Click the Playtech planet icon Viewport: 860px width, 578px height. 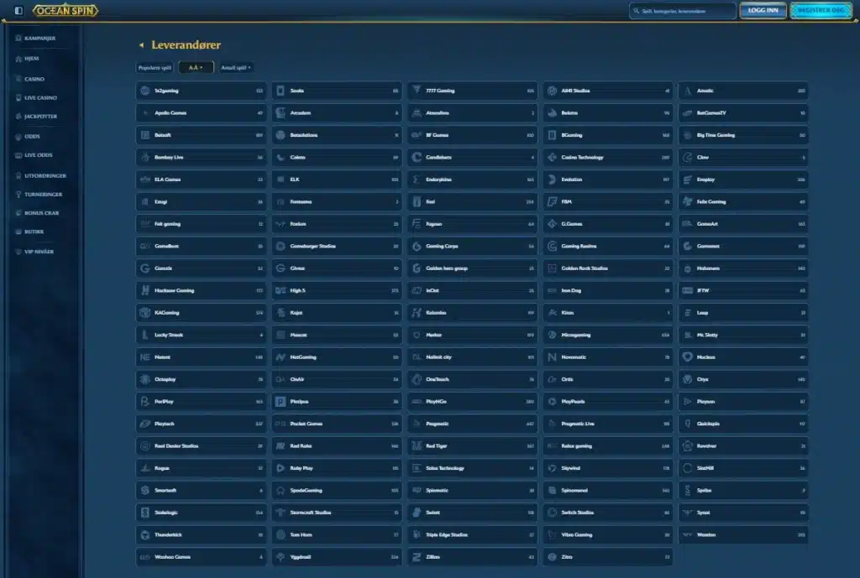point(145,424)
